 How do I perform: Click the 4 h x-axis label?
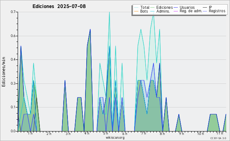87,133
